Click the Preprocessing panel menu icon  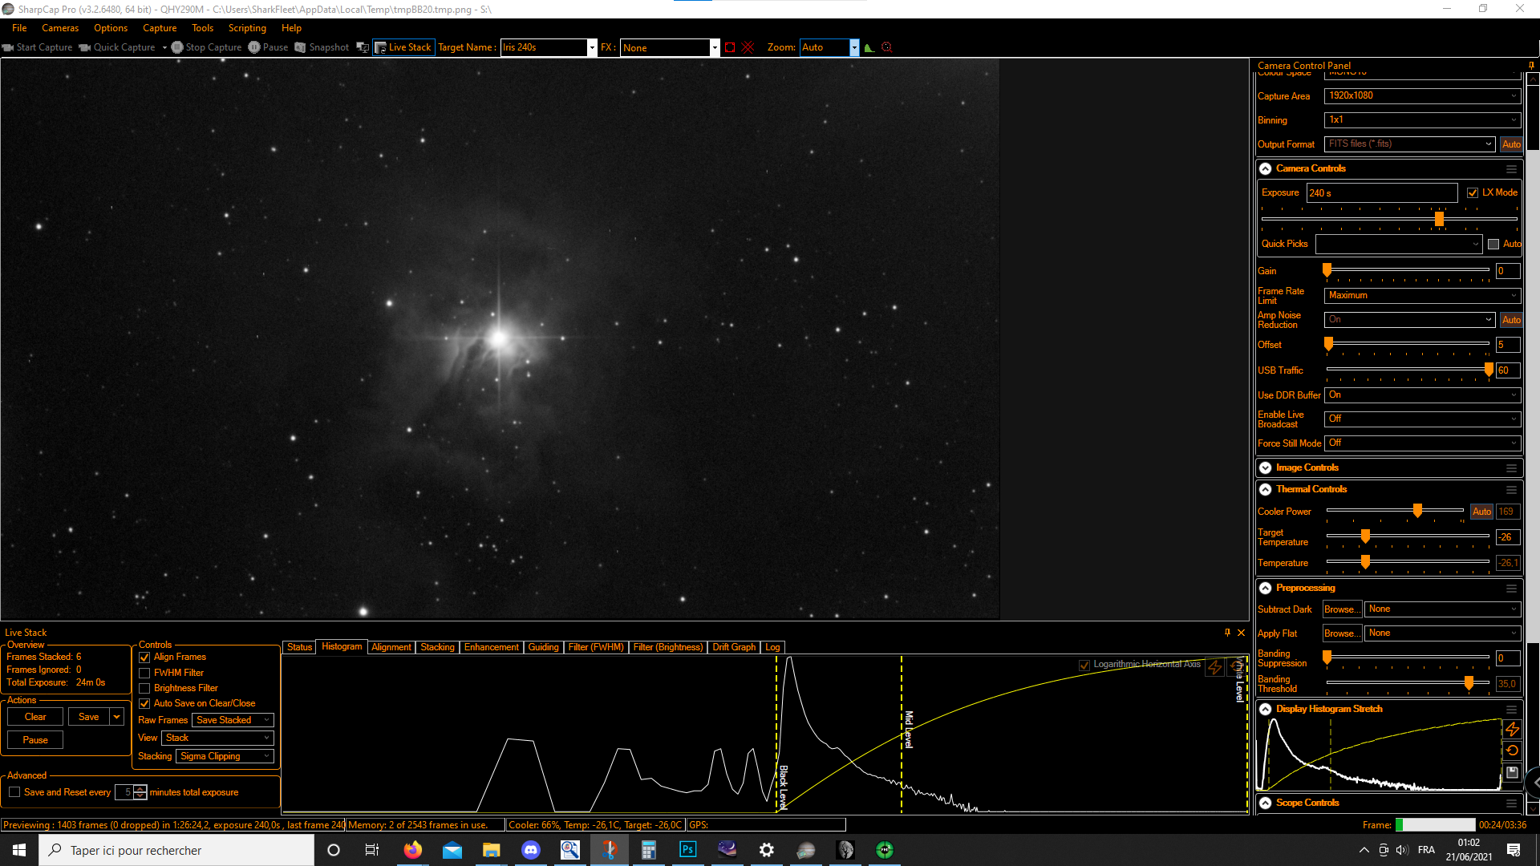(x=1511, y=589)
